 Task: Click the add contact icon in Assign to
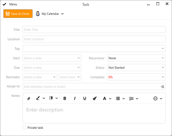coord(163,87)
